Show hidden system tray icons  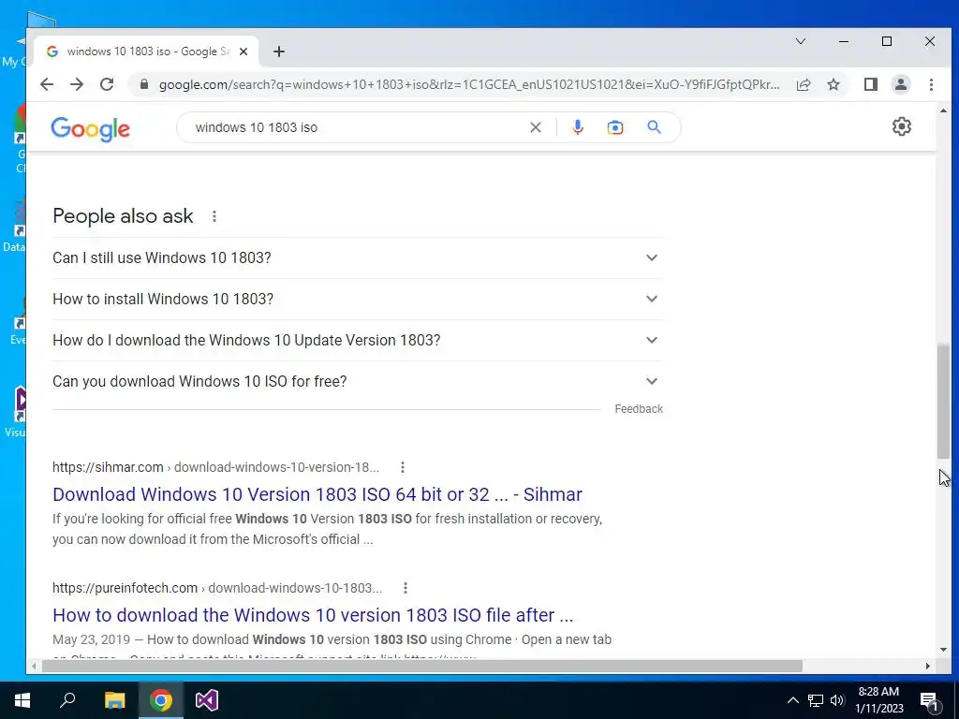pos(792,700)
